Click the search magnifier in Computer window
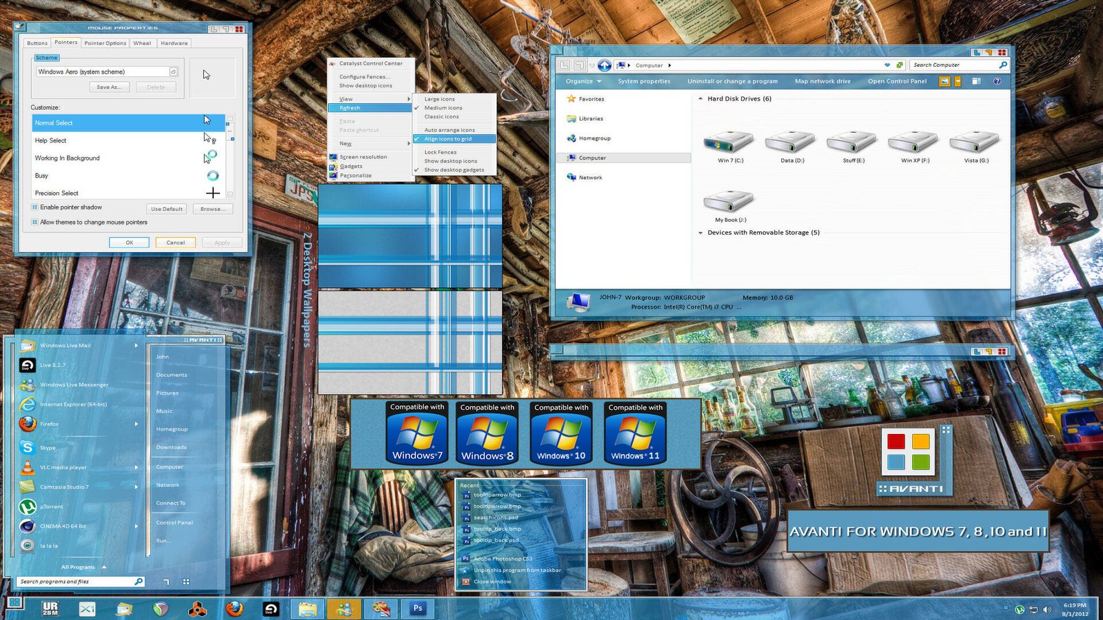Screen dimensions: 1103x620 pos(1003,65)
